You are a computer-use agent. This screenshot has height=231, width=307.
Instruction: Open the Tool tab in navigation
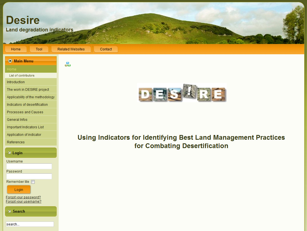[x=39, y=49]
